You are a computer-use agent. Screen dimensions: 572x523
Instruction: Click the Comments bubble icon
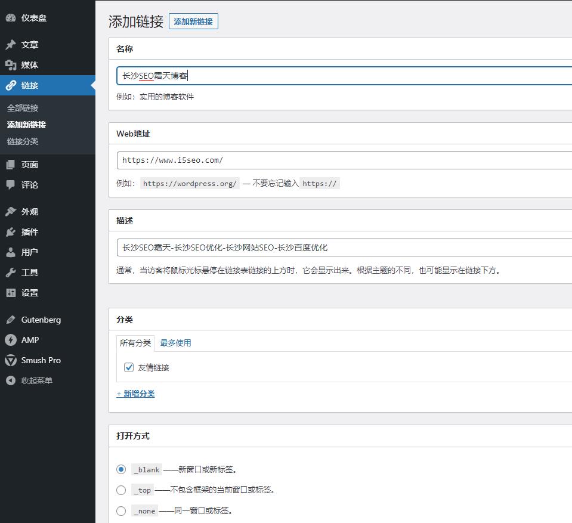(11, 185)
